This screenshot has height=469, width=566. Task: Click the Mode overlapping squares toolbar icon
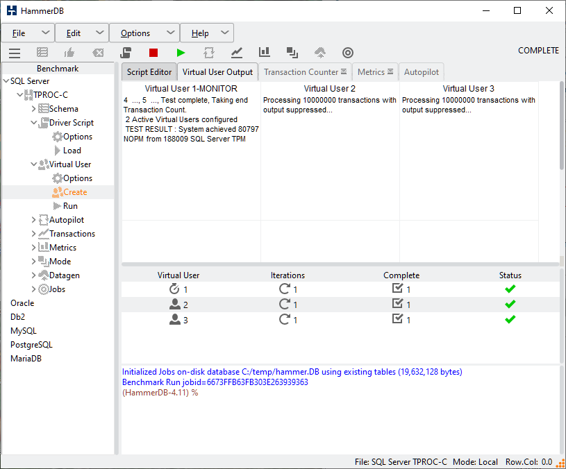[x=292, y=53]
